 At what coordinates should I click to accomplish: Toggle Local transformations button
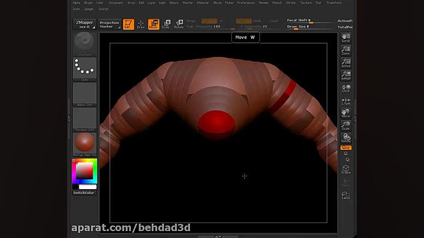pos(346,89)
